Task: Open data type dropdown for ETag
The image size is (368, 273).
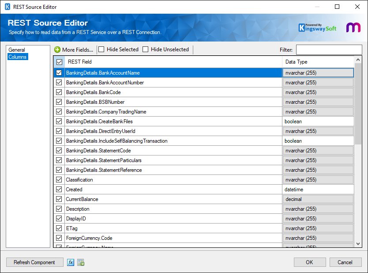Action: tap(318, 228)
